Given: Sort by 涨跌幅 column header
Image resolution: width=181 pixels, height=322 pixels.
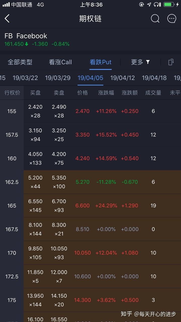Looking at the screenshot, I should click(106, 93).
